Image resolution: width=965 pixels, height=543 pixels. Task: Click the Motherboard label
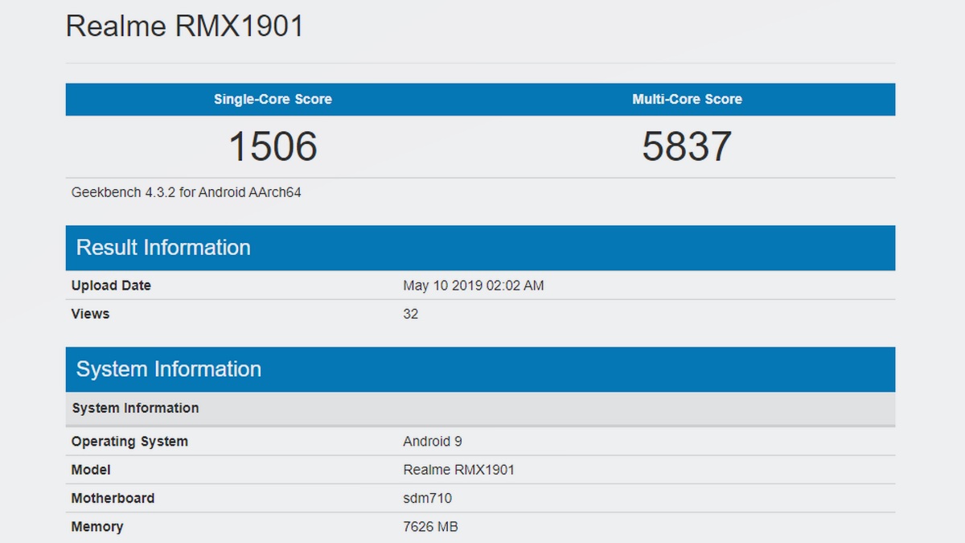pos(113,498)
